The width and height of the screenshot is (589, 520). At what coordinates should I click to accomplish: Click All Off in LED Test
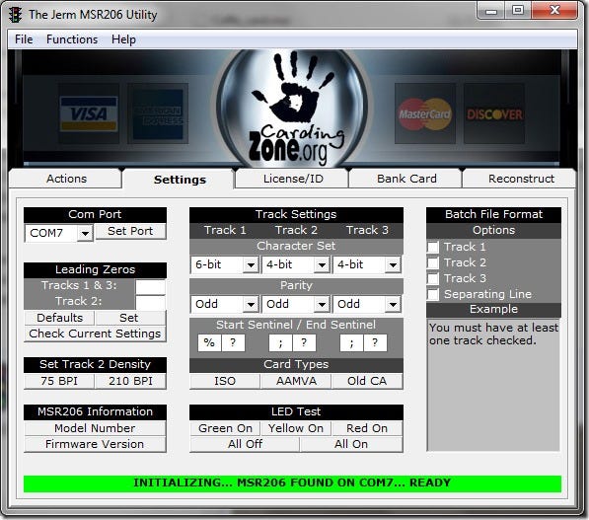pos(245,444)
